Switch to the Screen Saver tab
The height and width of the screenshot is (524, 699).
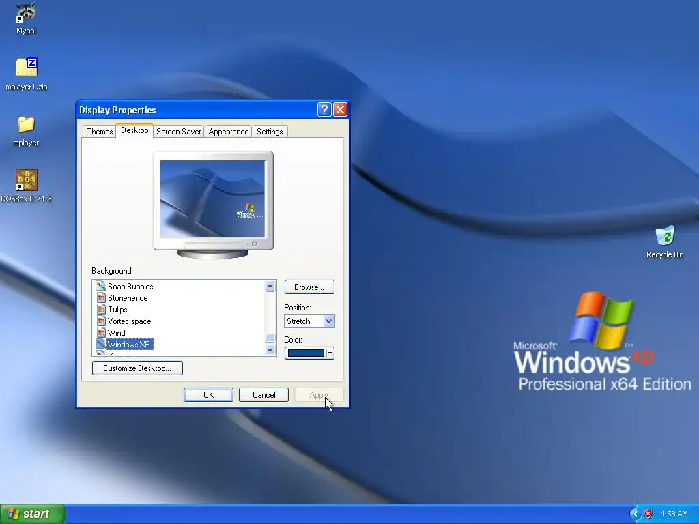coord(178,132)
